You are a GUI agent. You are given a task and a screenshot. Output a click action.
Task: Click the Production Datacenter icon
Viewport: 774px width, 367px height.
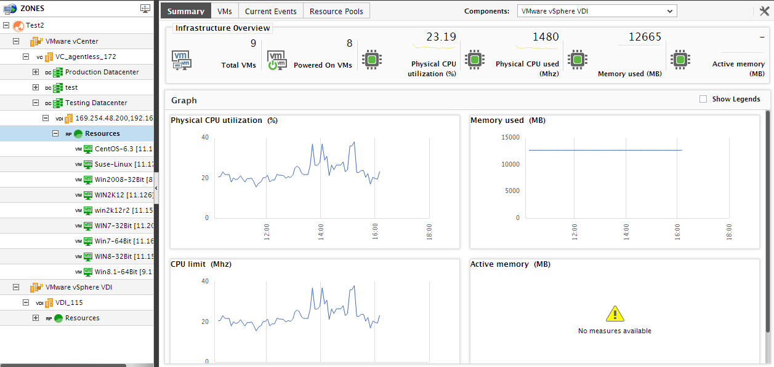58,72
